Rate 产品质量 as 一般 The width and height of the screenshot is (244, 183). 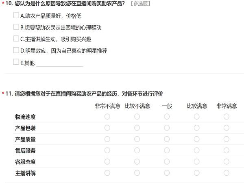167,139
